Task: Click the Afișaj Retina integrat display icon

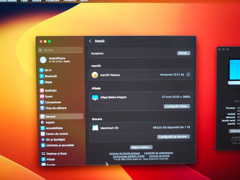Action: tap(95, 97)
